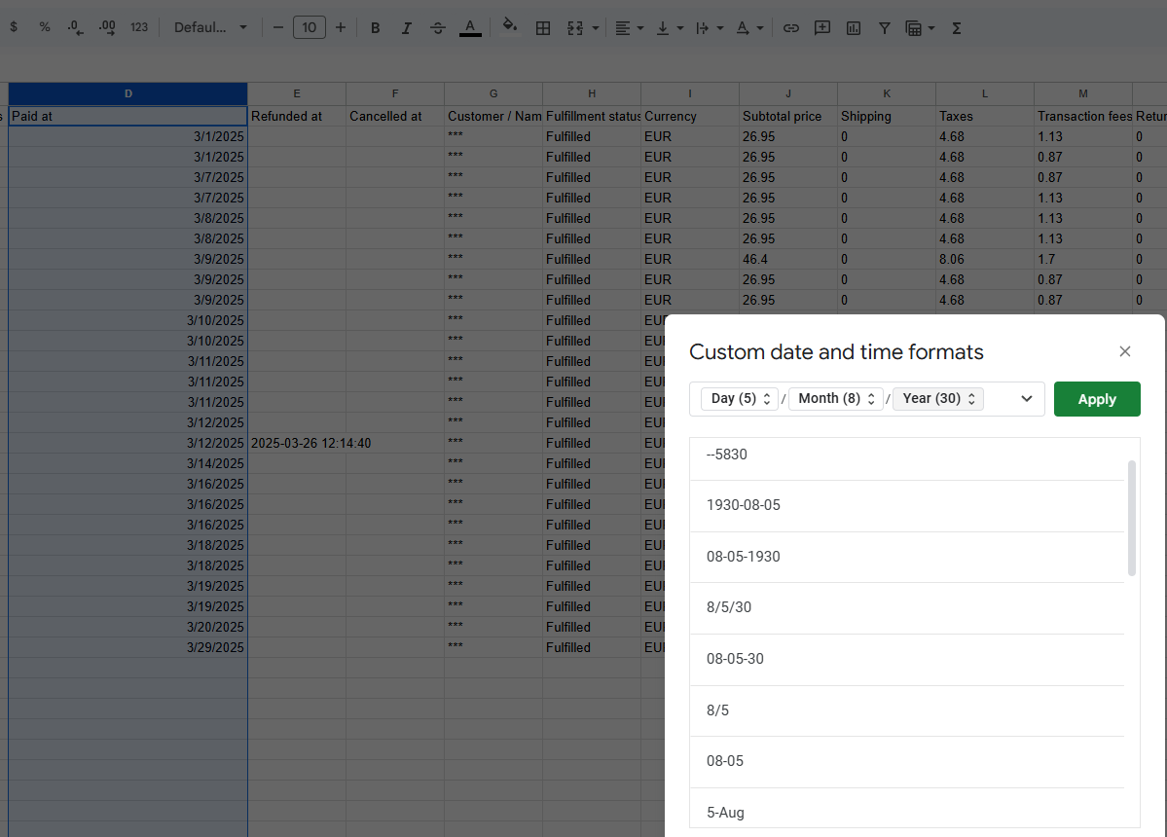Click the format list scrollbar
Screen dimensions: 1167x837
click(x=1131, y=518)
